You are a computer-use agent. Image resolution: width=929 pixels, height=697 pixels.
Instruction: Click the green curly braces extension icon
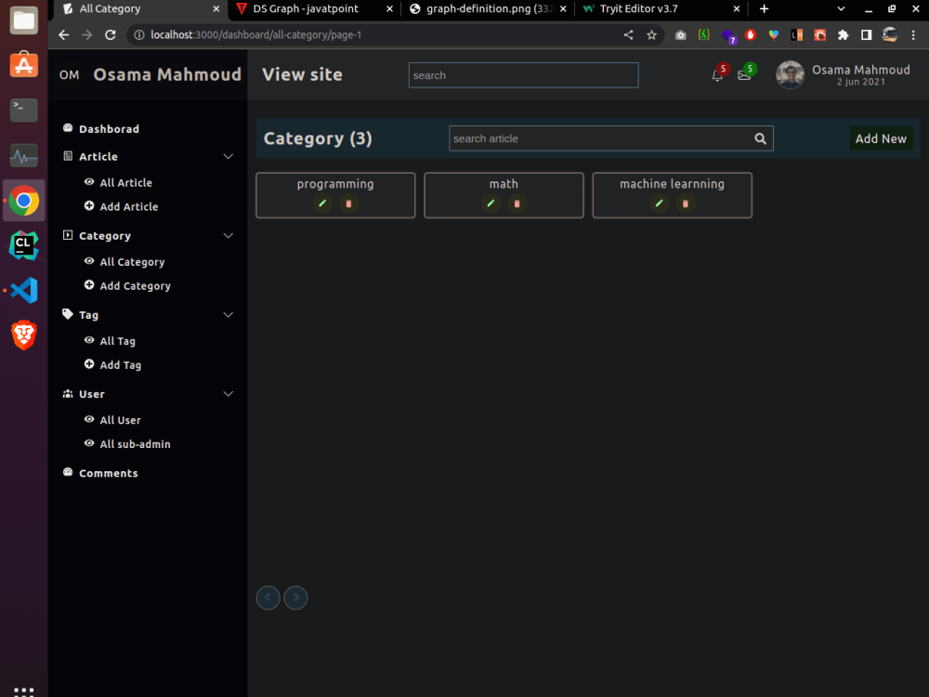[704, 35]
